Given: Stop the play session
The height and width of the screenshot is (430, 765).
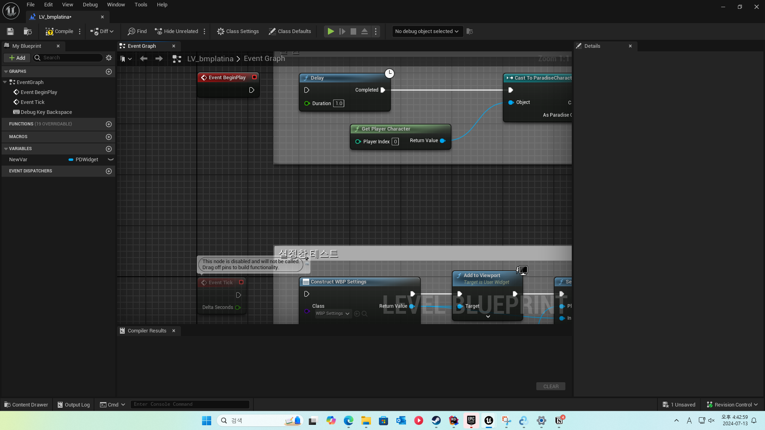Looking at the screenshot, I should (x=353, y=31).
